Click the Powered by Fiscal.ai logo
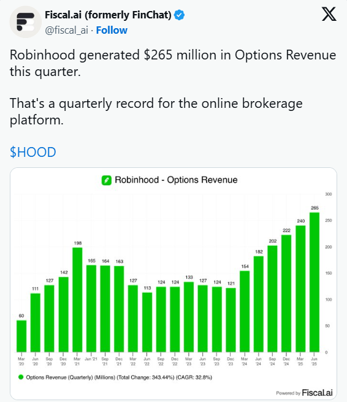Image resolution: width=347 pixels, height=402 pixels. point(304,393)
